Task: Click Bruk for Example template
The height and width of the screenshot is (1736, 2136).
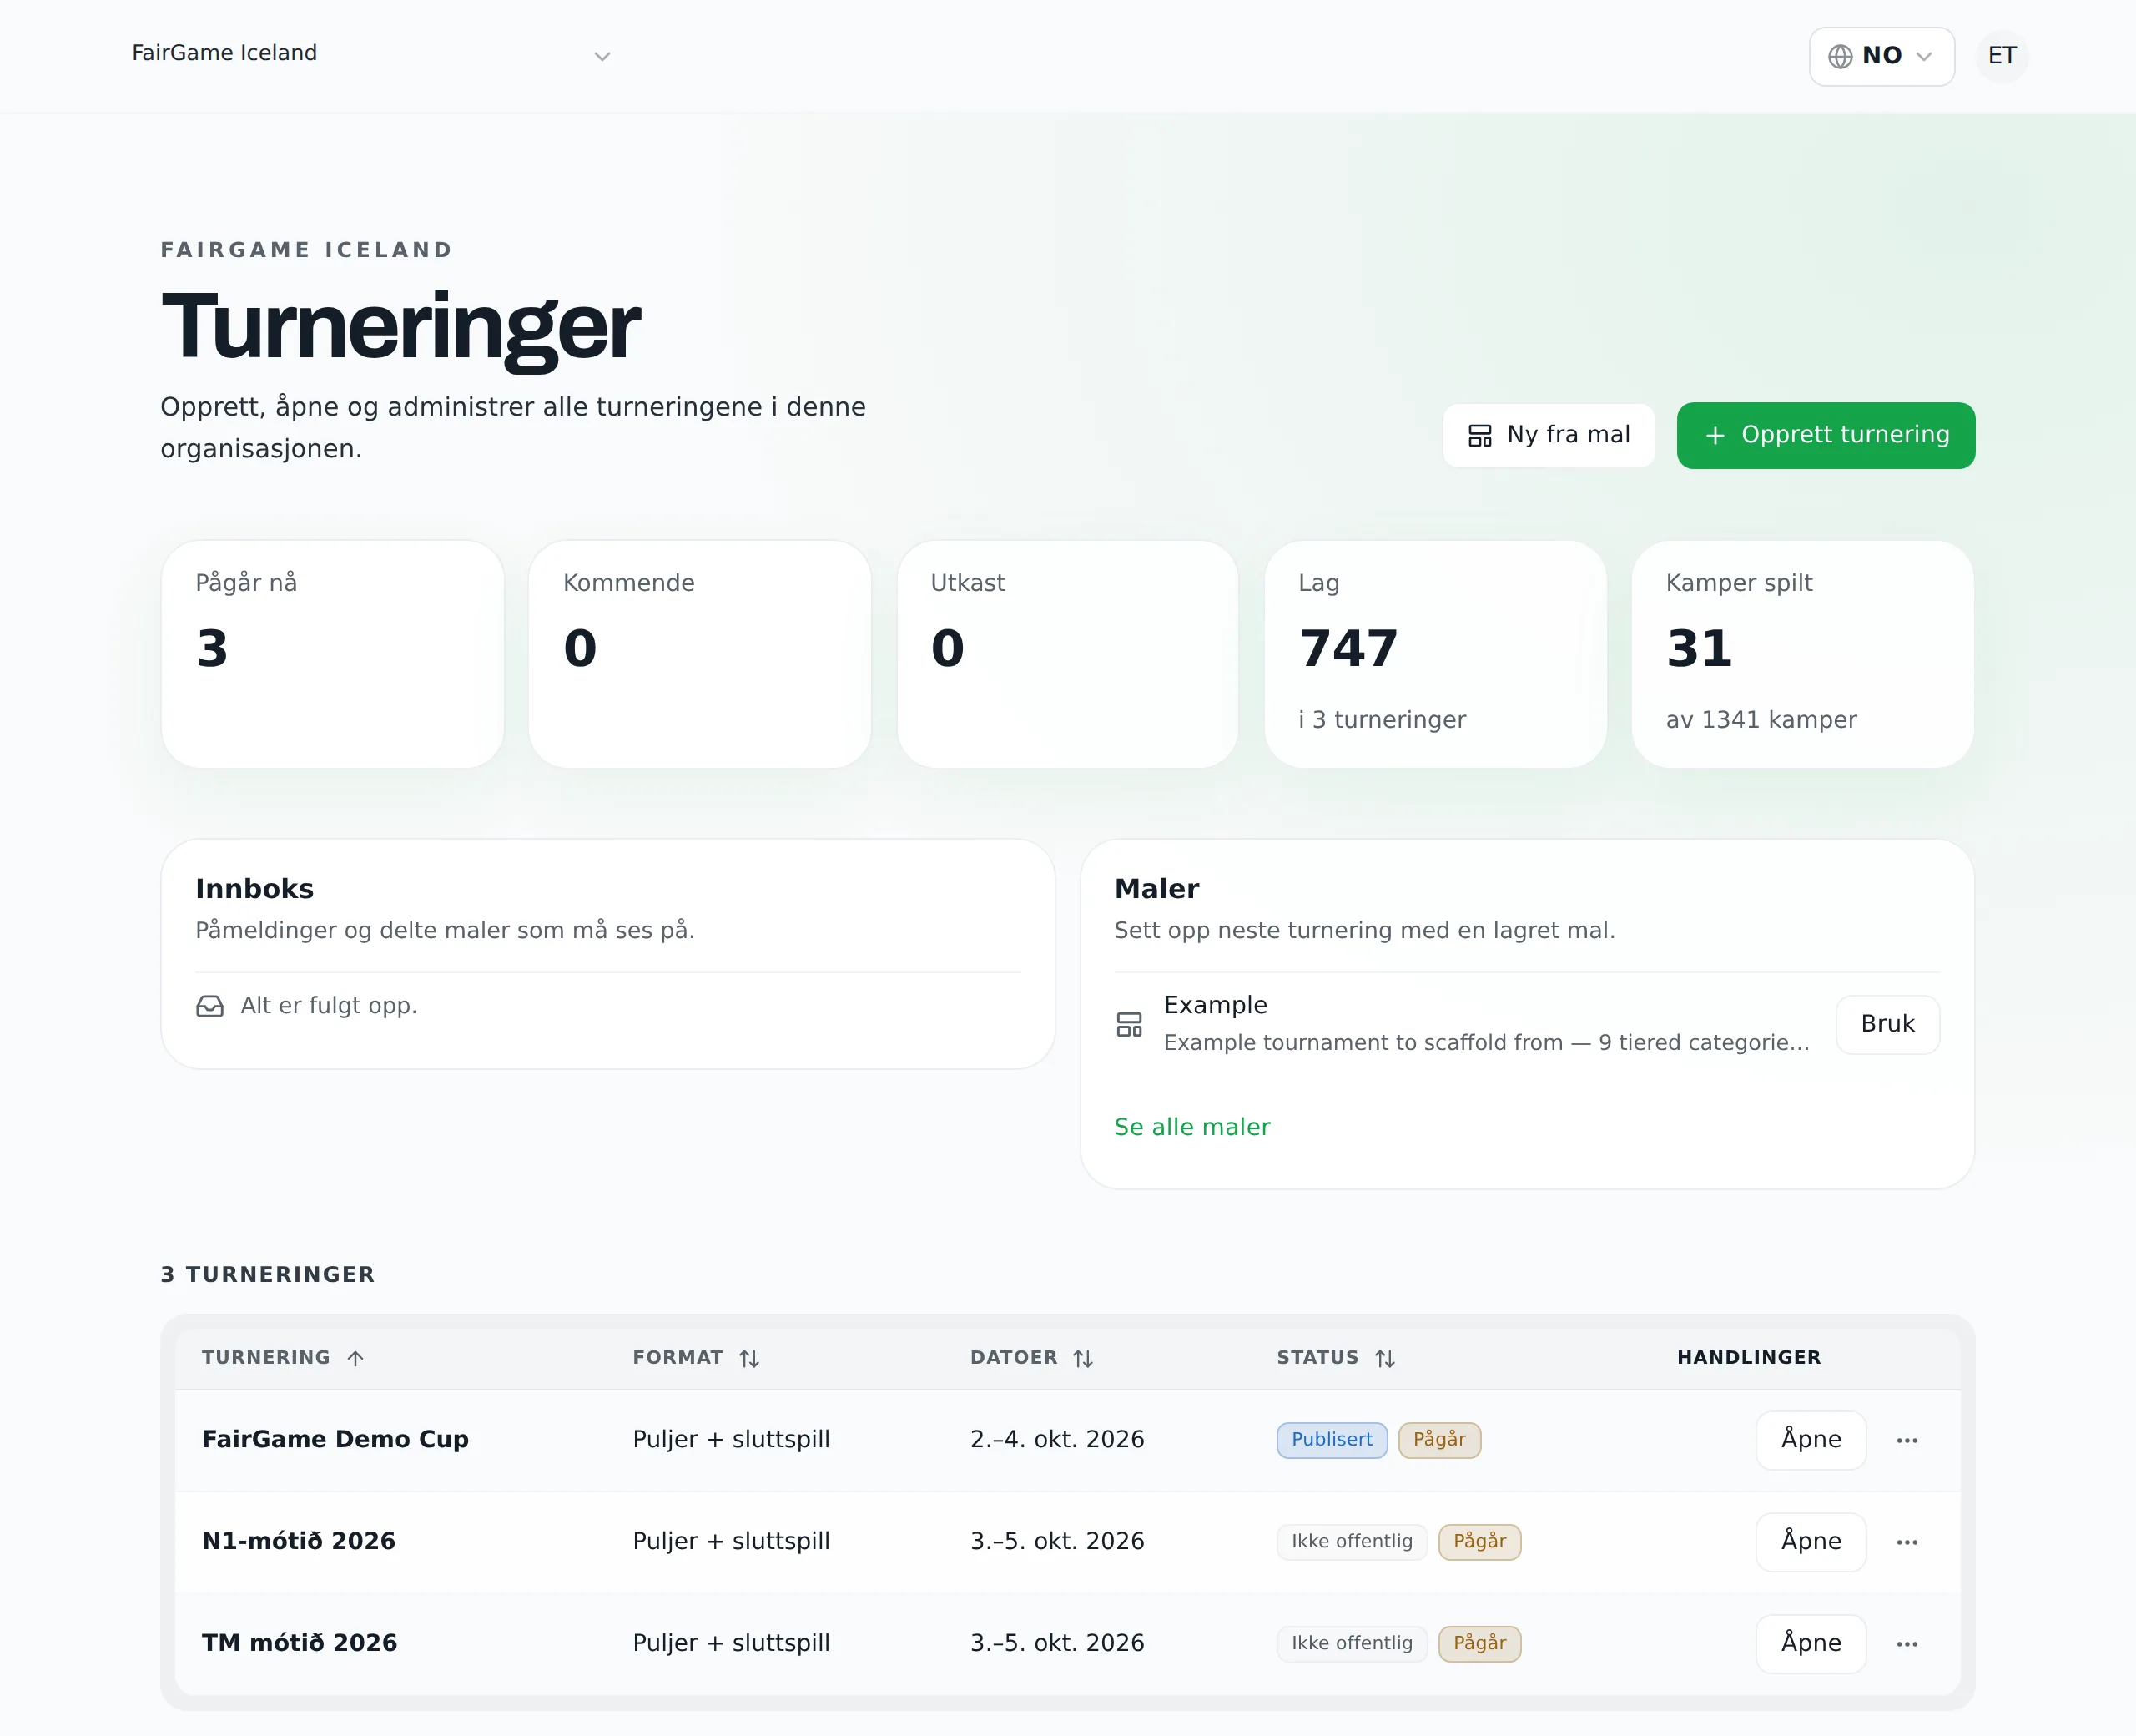Action: point(1887,1024)
